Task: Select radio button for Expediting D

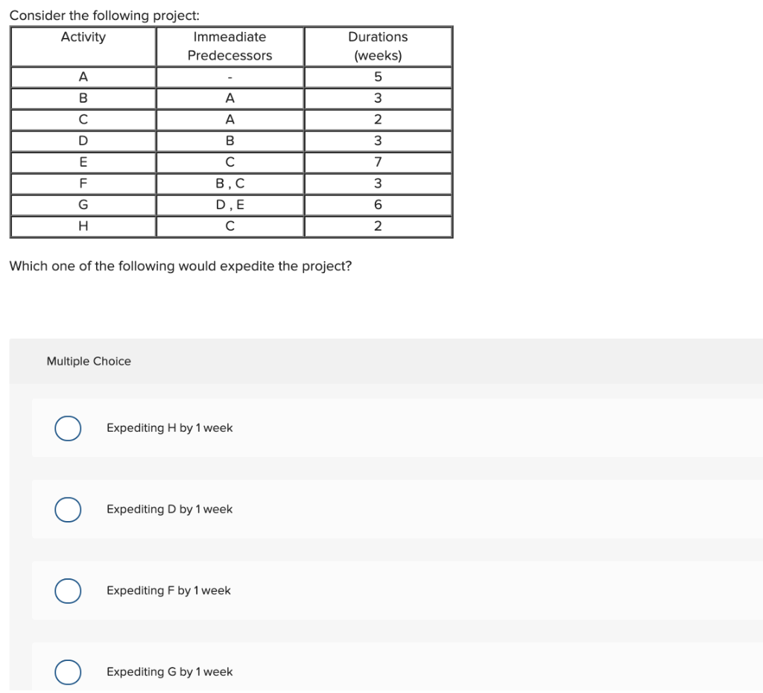Action: point(68,509)
